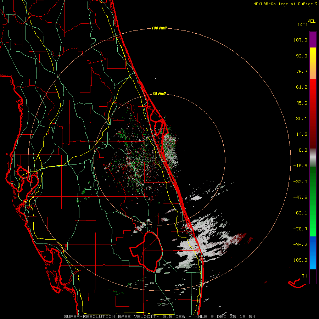Click the green segment of the color bar

click(313, 201)
